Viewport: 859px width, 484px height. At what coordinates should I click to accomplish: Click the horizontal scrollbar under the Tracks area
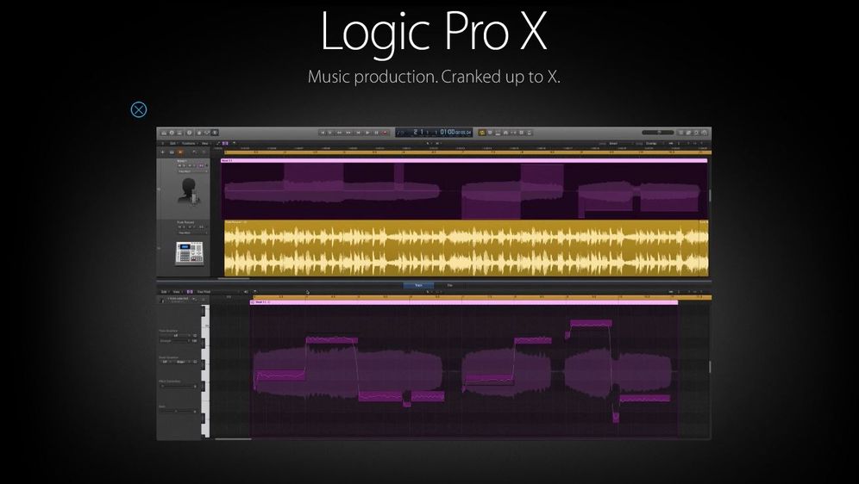[x=235, y=278]
